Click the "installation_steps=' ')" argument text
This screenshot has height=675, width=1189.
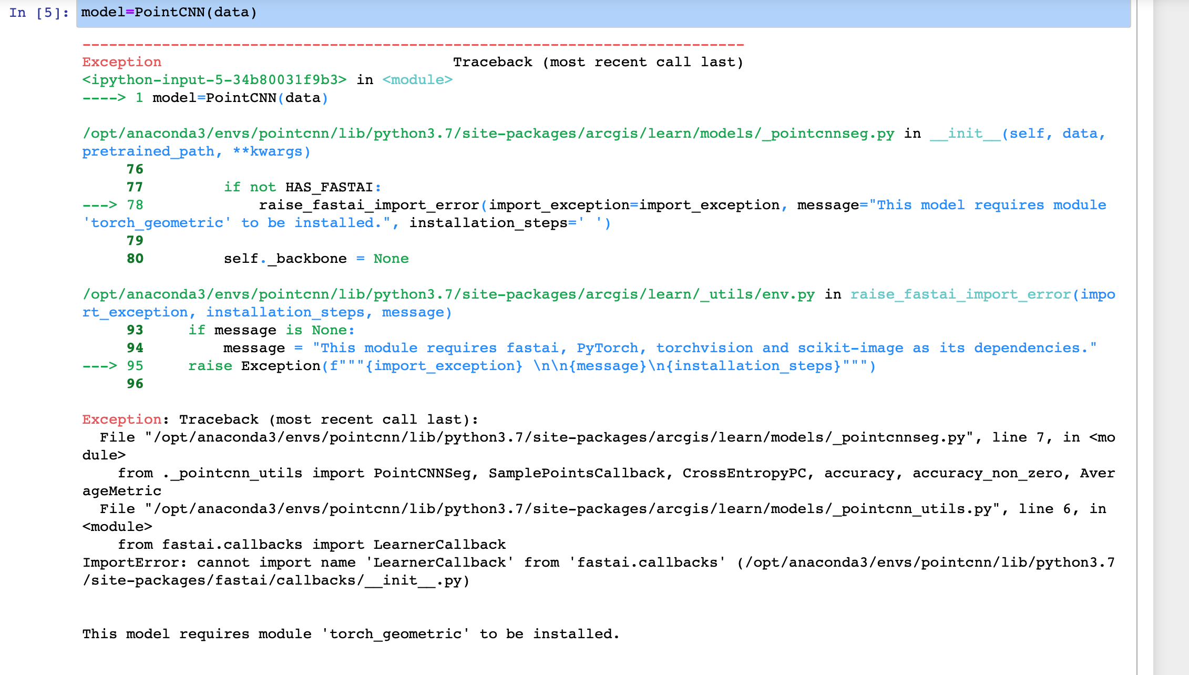pyautogui.click(x=510, y=223)
